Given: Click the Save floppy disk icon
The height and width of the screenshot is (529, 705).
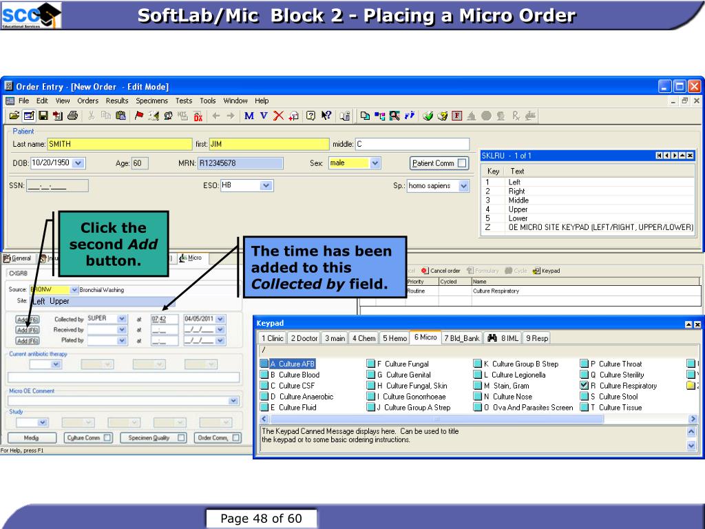Looking at the screenshot, I should [43, 116].
